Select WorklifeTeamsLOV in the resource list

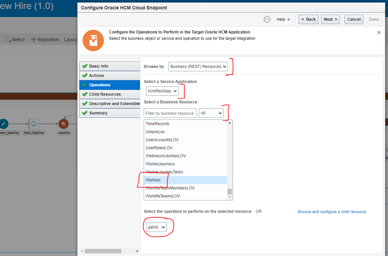[x=185, y=196]
